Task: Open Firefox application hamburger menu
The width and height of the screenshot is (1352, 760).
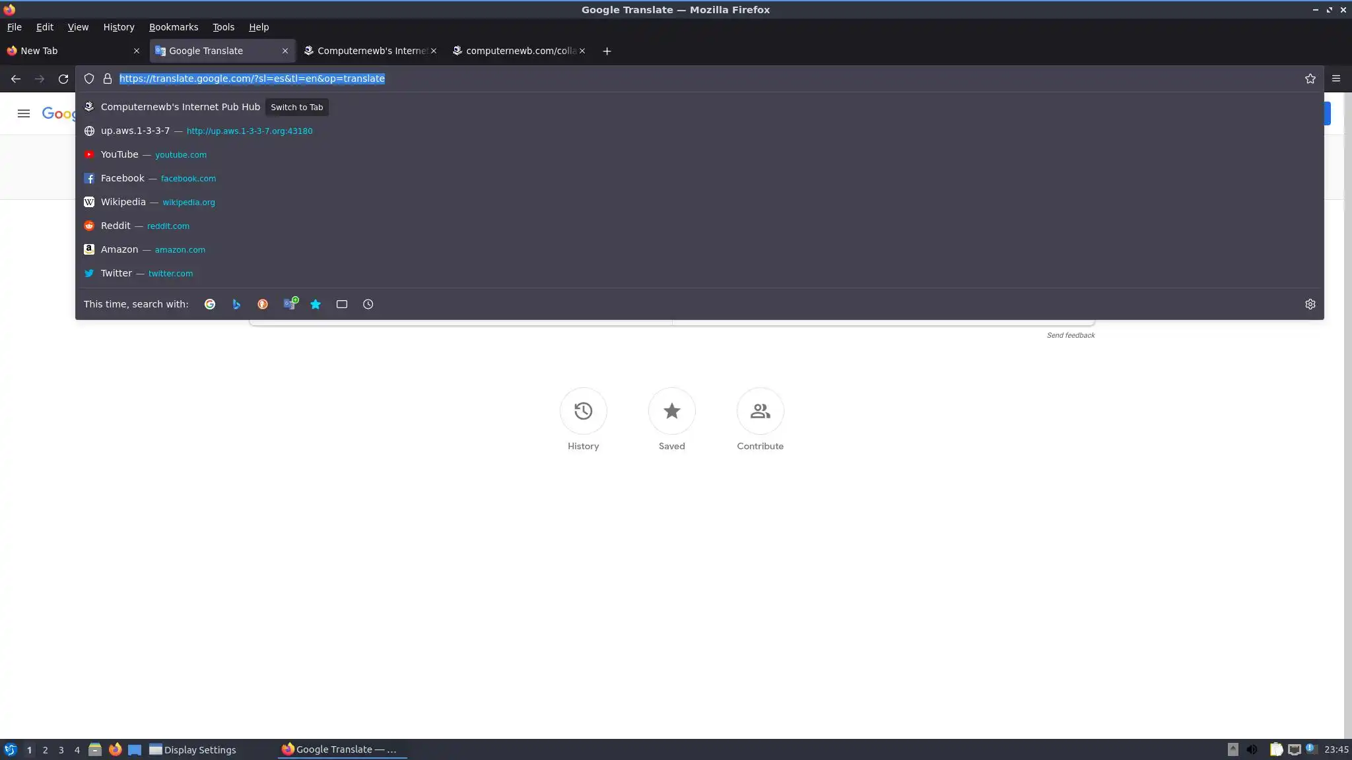Action: coord(1335,79)
